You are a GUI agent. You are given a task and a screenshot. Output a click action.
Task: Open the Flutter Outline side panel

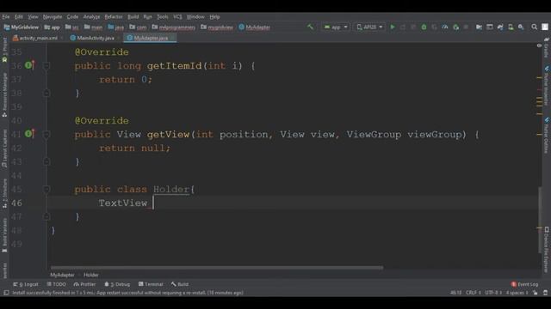(x=547, y=136)
